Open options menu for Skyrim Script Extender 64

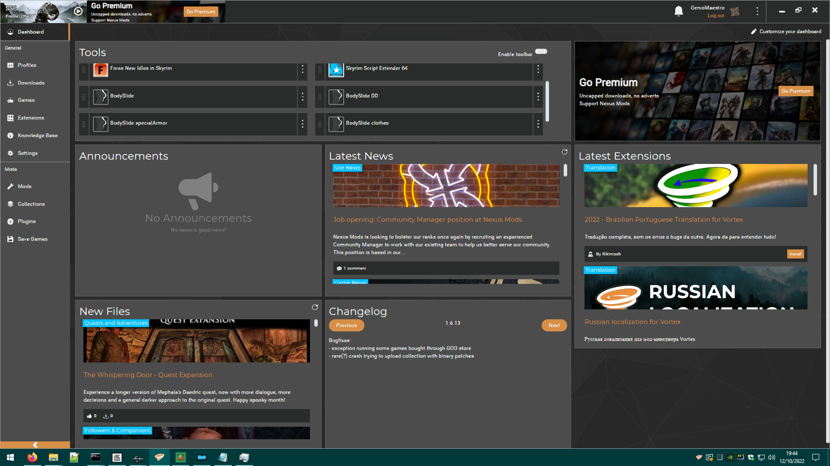tap(538, 69)
